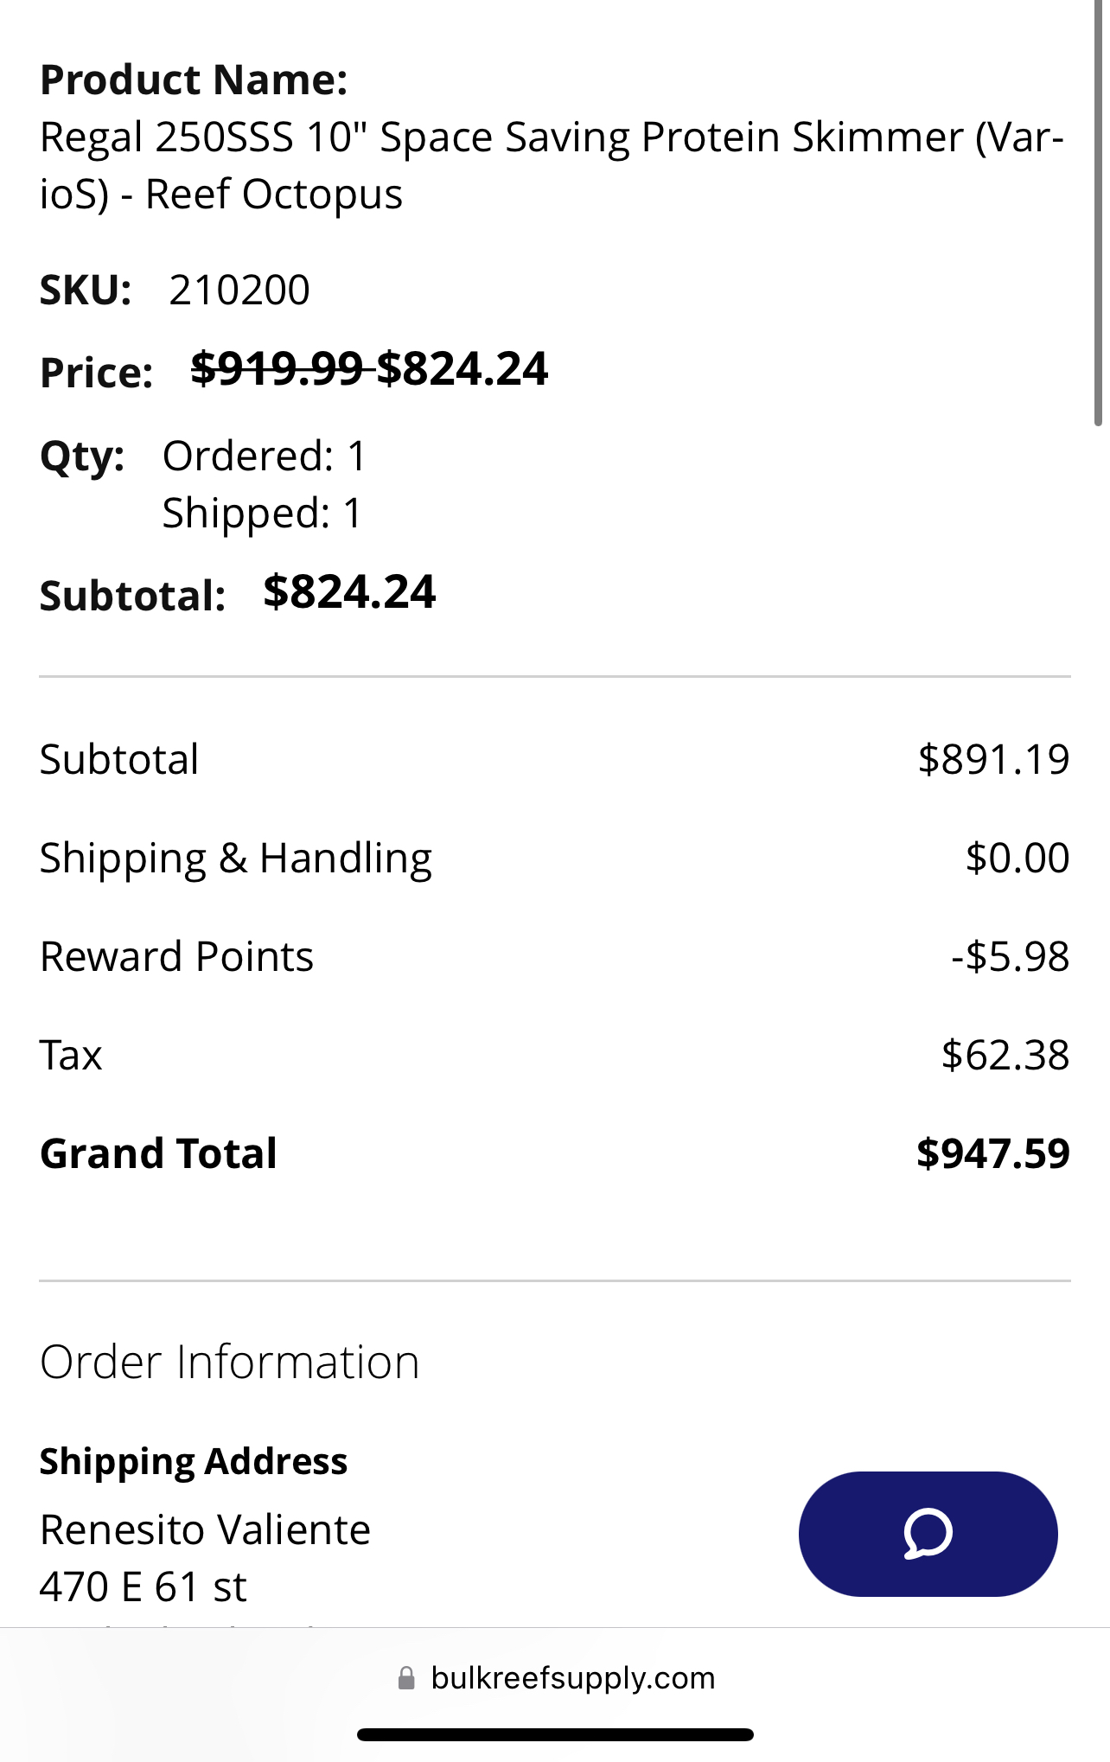Click the Shipping & Handling label
Screen dimensions: 1110x1762
(x=236, y=858)
